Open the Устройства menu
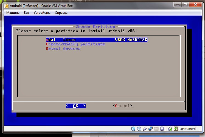 [42, 13]
